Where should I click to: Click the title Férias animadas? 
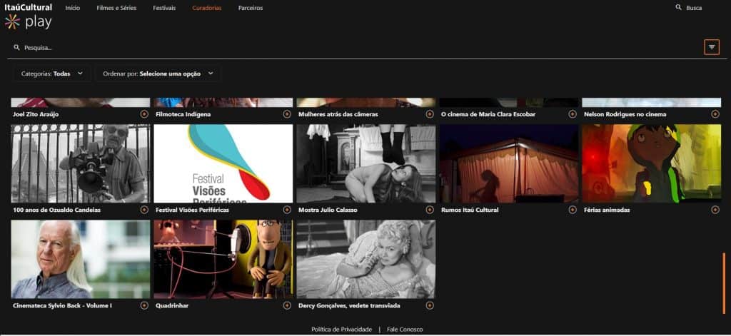tap(607, 210)
